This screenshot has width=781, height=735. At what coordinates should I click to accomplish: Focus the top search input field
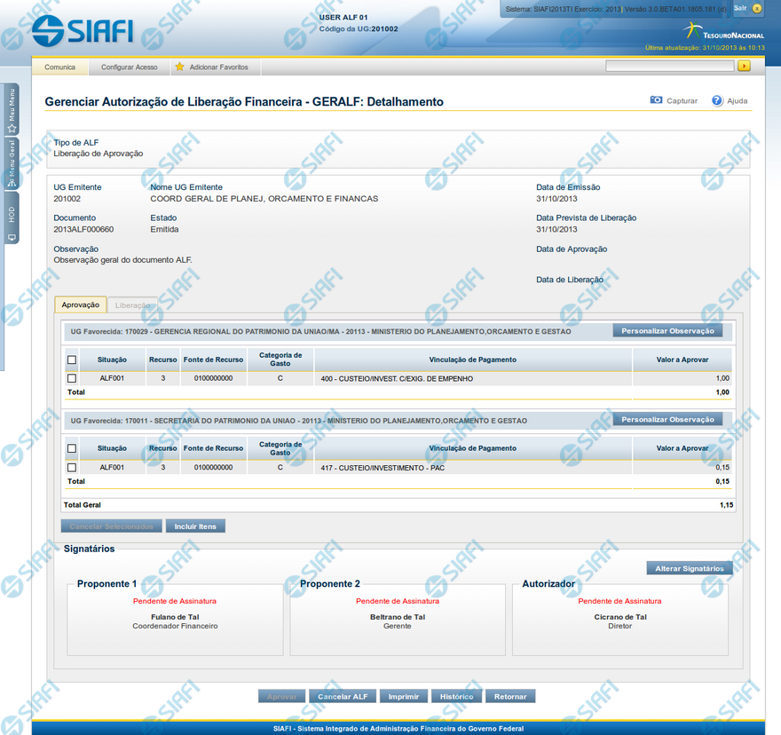click(x=669, y=67)
